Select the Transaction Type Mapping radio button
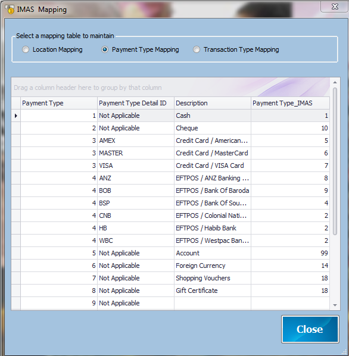Image resolution: width=349 pixels, height=356 pixels. point(197,49)
